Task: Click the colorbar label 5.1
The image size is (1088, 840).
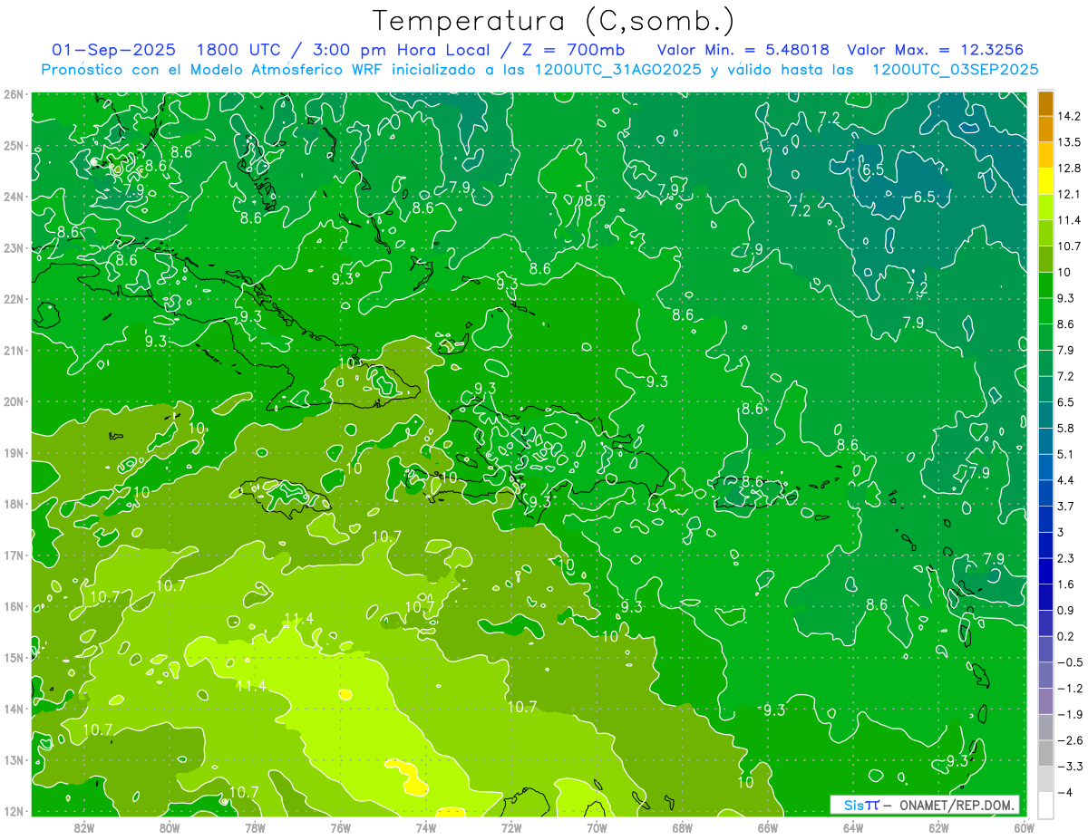Action: [1066, 454]
